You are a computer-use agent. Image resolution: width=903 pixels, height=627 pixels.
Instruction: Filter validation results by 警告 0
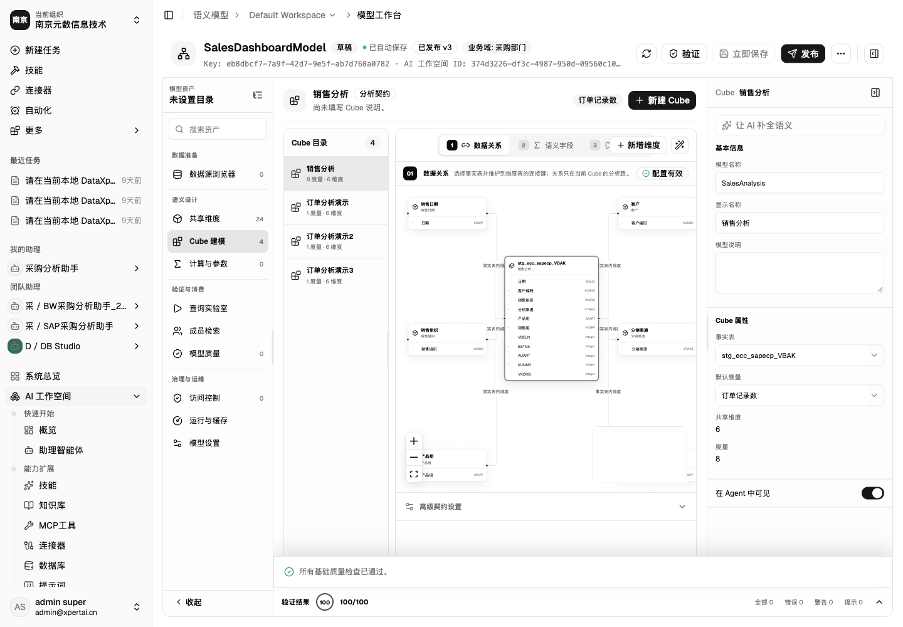[x=823, y=602]
